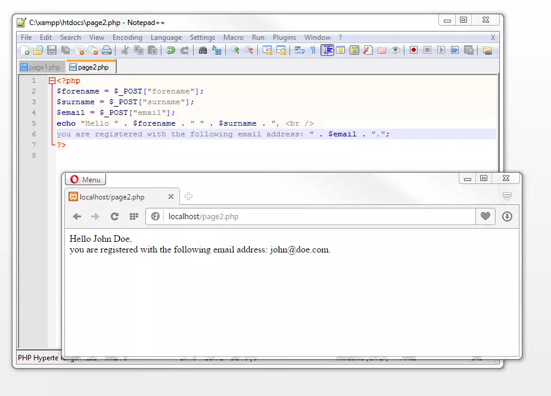Screen dimensions: 551x396
Task: Collapse the PHP code fold on line 1
Action: 51,80
